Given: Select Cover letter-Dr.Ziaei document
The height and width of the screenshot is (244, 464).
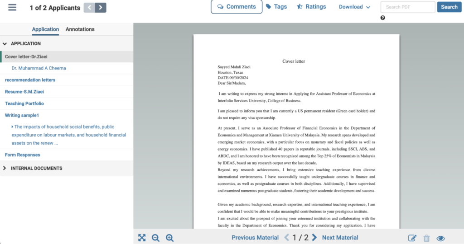Looking at the screenshot, I should [67, 56].
